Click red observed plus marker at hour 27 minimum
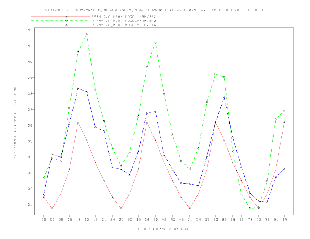The image size is (310, 239). 121,208
